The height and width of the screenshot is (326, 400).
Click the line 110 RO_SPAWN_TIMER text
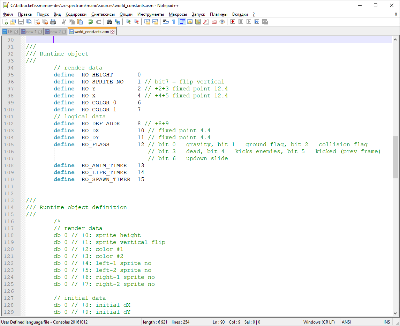coord(106,179)
